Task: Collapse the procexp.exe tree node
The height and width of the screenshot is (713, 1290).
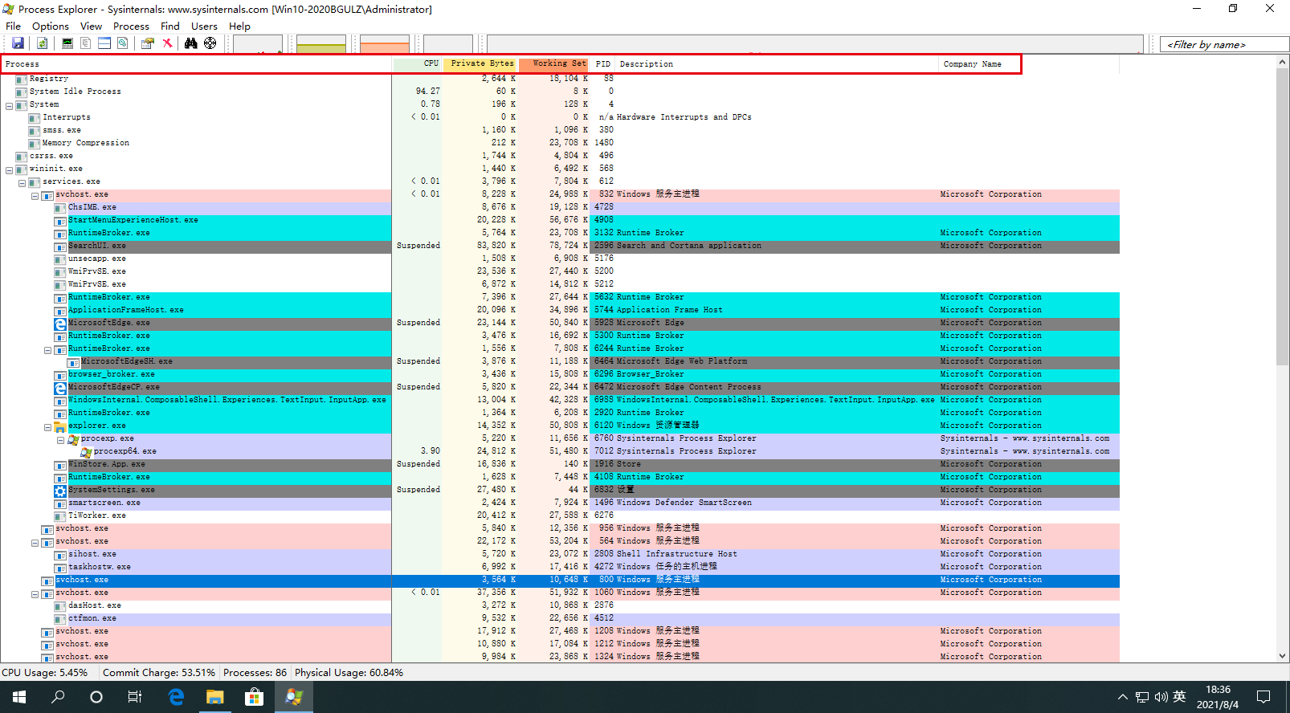Action: (61, 439)
